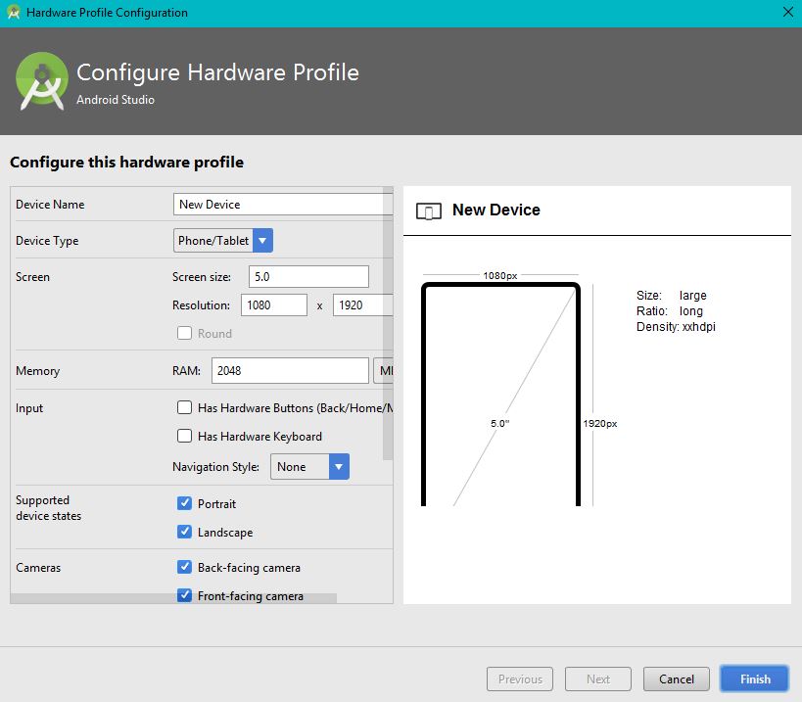Click the resolution width field 1080
The width and height of the screenshot is (802, 702).
coord(273,305)
